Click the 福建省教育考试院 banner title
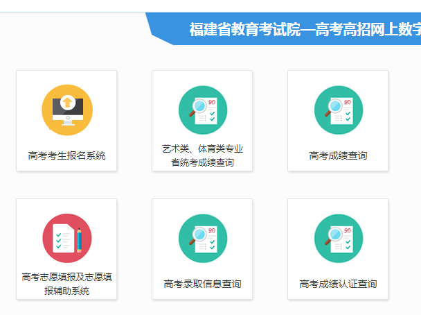Screen dimensions: 421x315 (x=305, y=29)
